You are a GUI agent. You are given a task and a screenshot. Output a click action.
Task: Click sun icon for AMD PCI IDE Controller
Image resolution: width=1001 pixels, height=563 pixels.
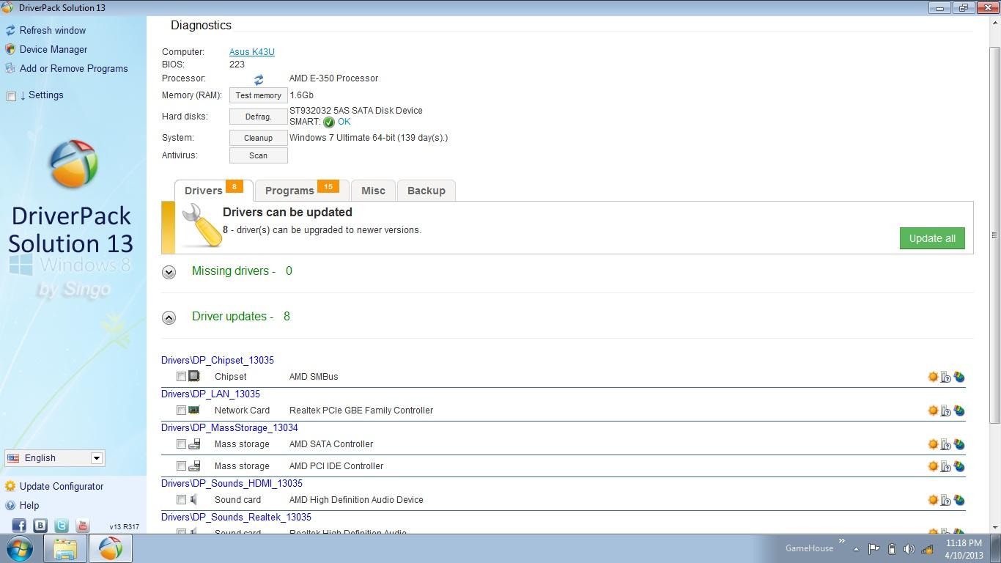pos(933,466)
